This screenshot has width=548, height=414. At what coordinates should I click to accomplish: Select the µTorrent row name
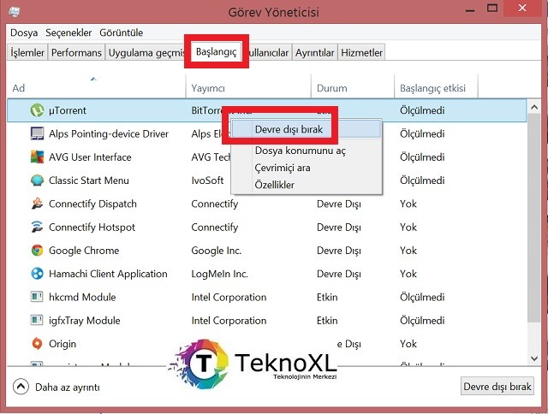[x=68, y=110]
